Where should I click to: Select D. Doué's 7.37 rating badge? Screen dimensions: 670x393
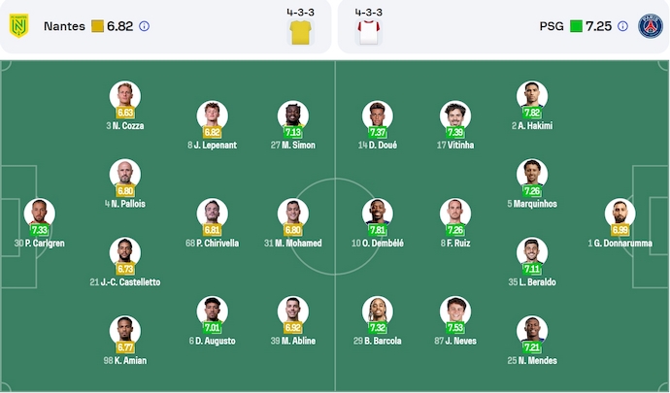(378, 133)
